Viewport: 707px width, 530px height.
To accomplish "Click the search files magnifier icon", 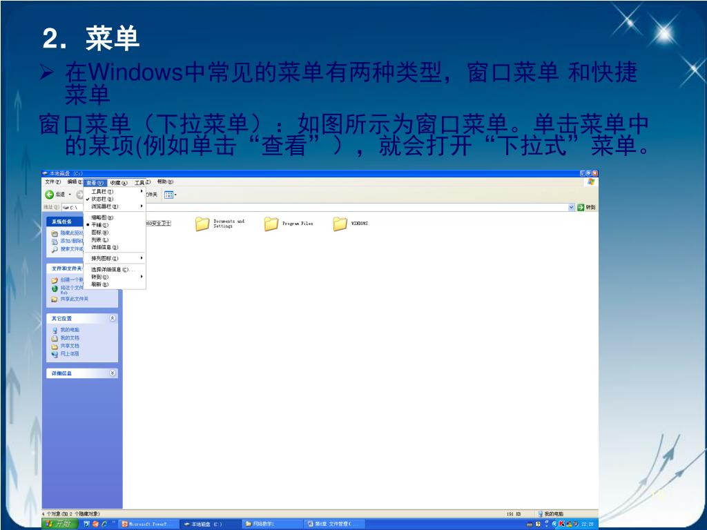I will (55, 249).
